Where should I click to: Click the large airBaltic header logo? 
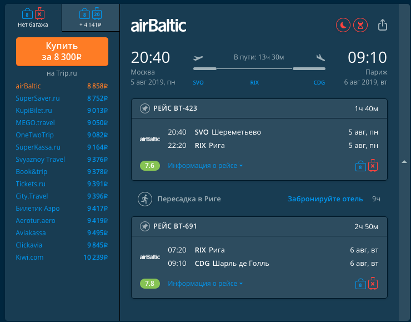pyautogui.click(x=158, y=26)
